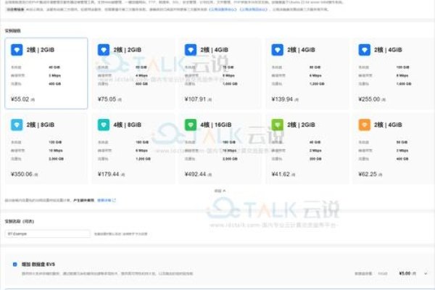This screenshot has width=435, height=290.
Task: Click the instance name input field
Action: coord(47,234)
